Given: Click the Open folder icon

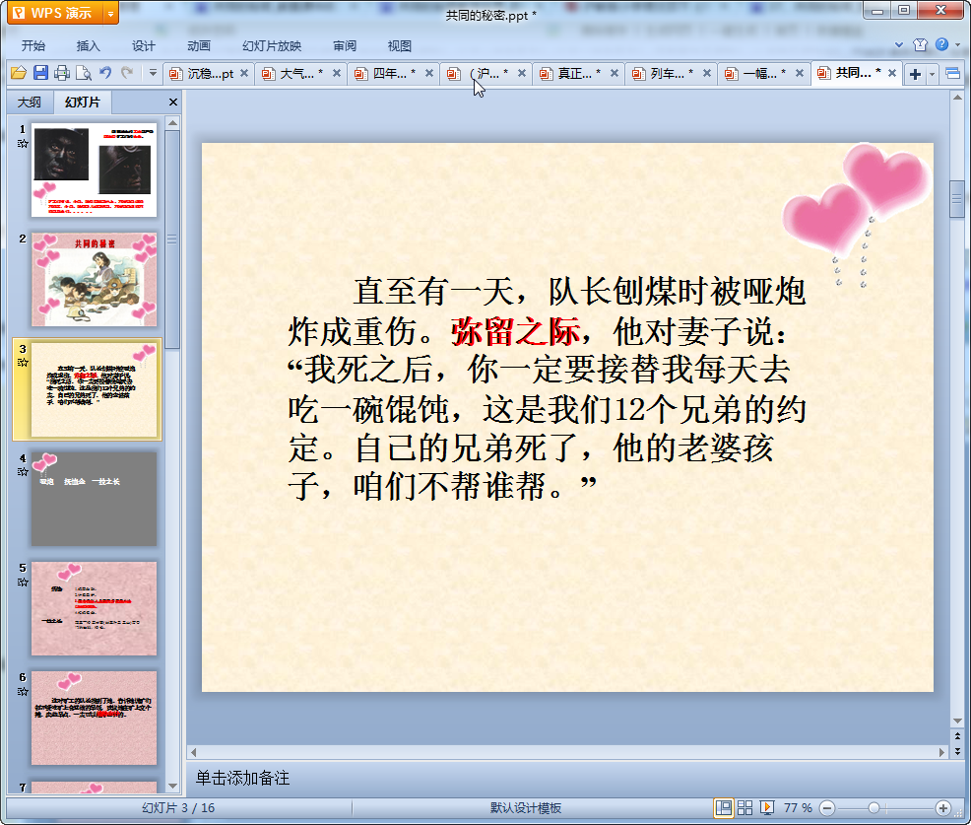Looking at the screenshot, I should (18, 73).
